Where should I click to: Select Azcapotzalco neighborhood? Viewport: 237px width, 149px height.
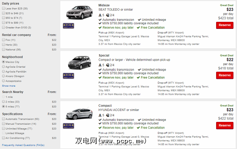pyautogui.click(x=4, y=81)
